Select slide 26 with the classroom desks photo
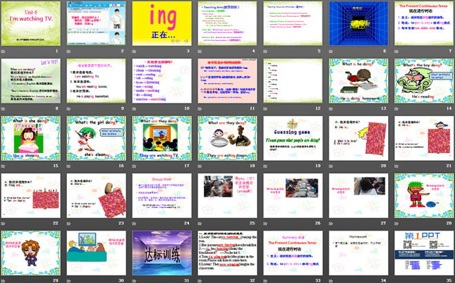The image size is (455, 283). (293, 195)
